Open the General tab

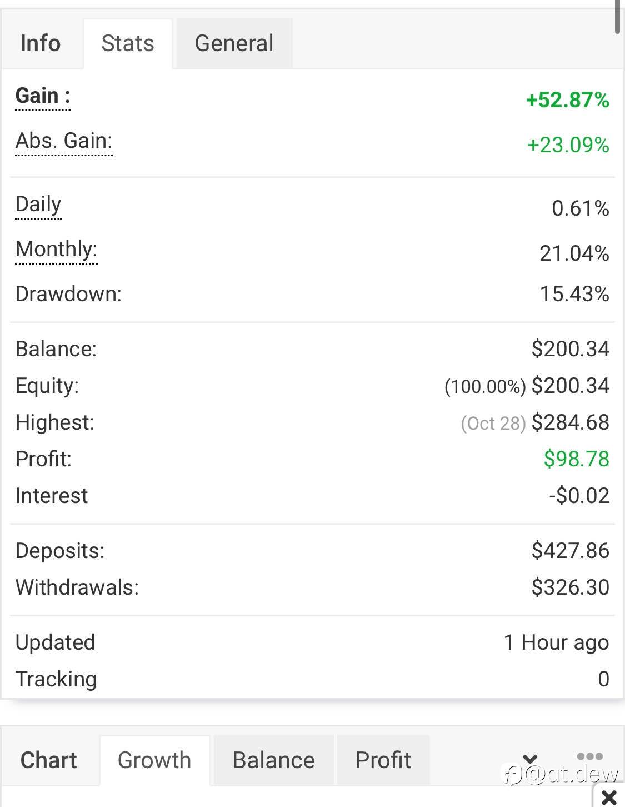pos(234,43)
